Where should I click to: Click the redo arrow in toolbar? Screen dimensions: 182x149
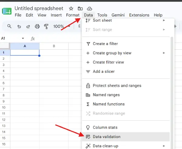coord(28,27)
